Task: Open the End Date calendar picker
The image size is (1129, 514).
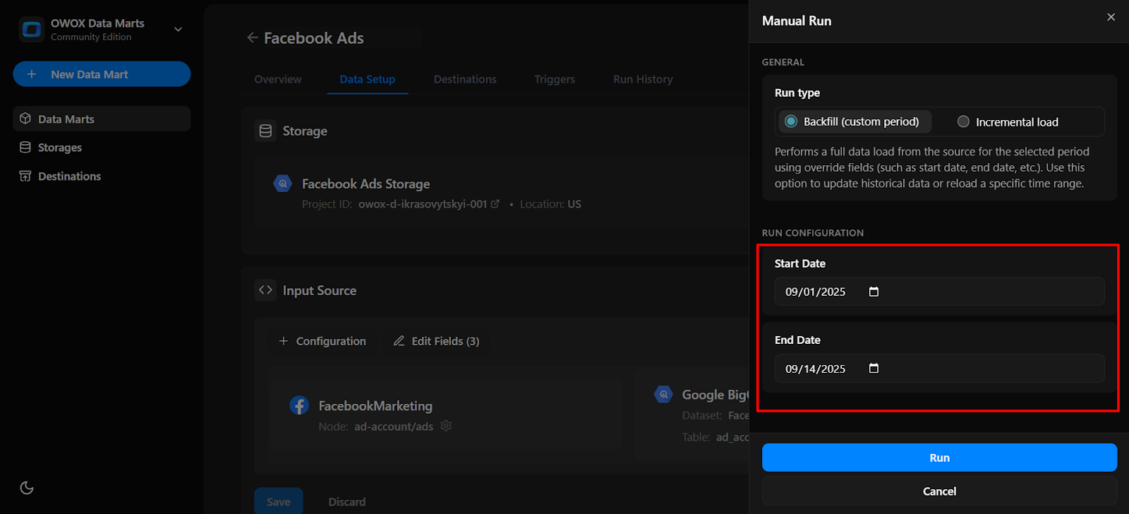Action: tap(874, 369)
